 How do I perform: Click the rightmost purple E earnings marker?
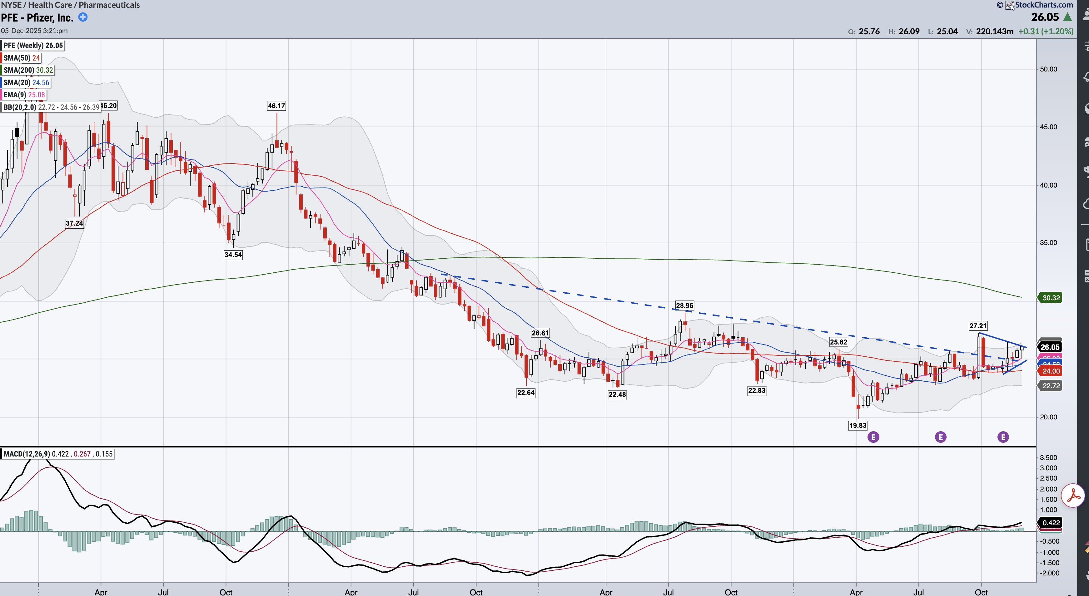tap(1003, 437)
